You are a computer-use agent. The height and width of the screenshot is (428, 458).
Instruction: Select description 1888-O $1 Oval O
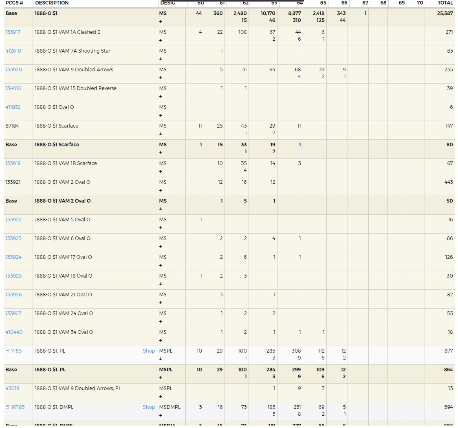[54, 107]
